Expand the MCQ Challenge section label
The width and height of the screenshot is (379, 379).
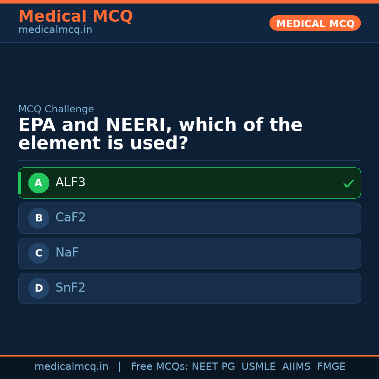[56, 109]
